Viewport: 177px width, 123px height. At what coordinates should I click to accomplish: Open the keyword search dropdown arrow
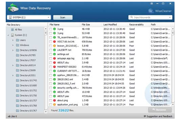(x=170, y=17)
